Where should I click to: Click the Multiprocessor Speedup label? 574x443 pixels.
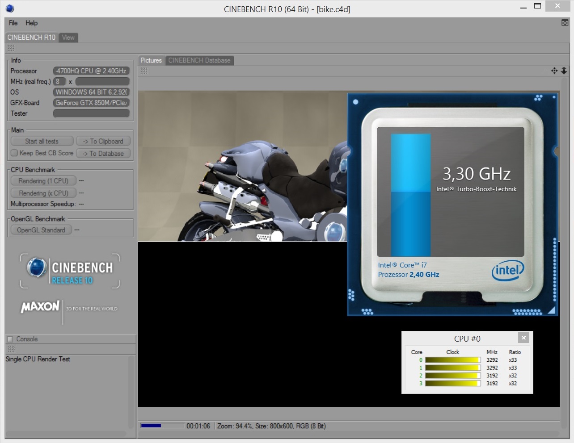point(43,204)
